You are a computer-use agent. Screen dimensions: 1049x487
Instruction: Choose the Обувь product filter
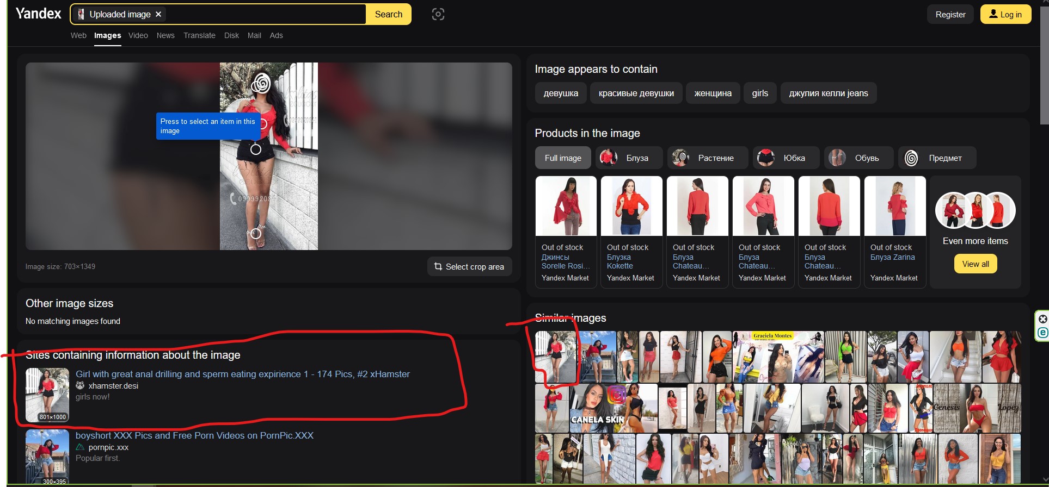click(858, 158)
